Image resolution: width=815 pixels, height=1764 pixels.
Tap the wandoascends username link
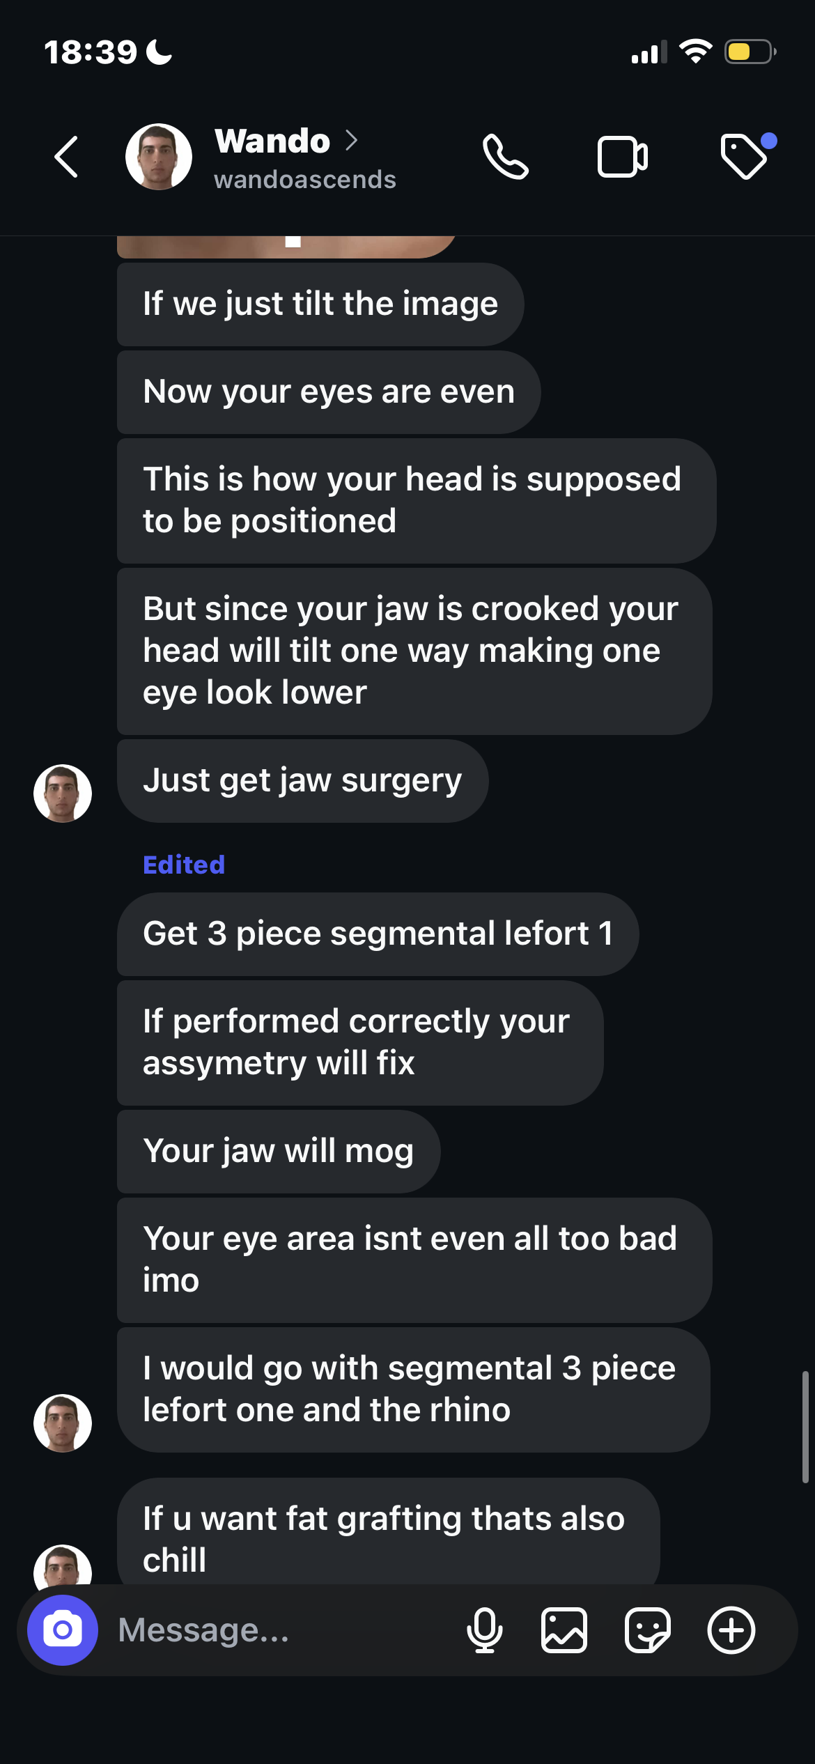point(305,180)
